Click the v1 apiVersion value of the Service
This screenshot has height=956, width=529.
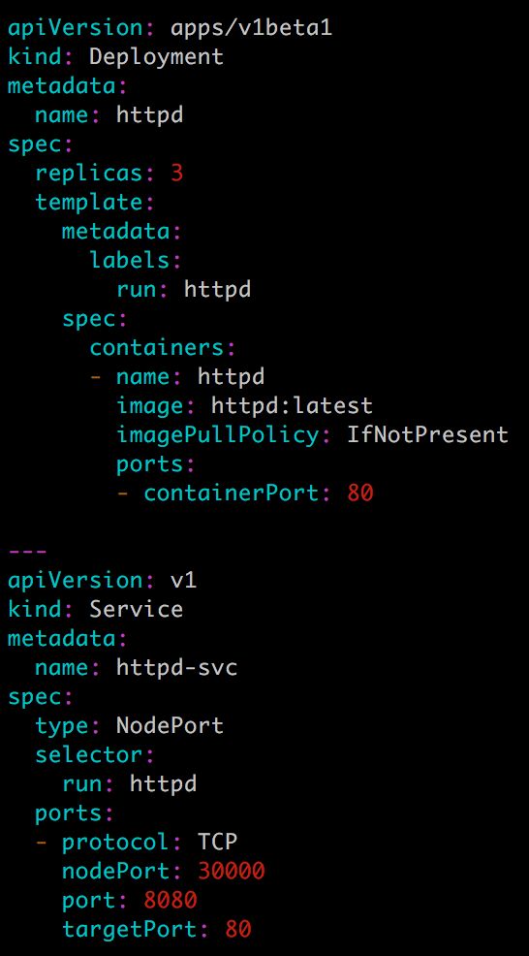(183, 580)
